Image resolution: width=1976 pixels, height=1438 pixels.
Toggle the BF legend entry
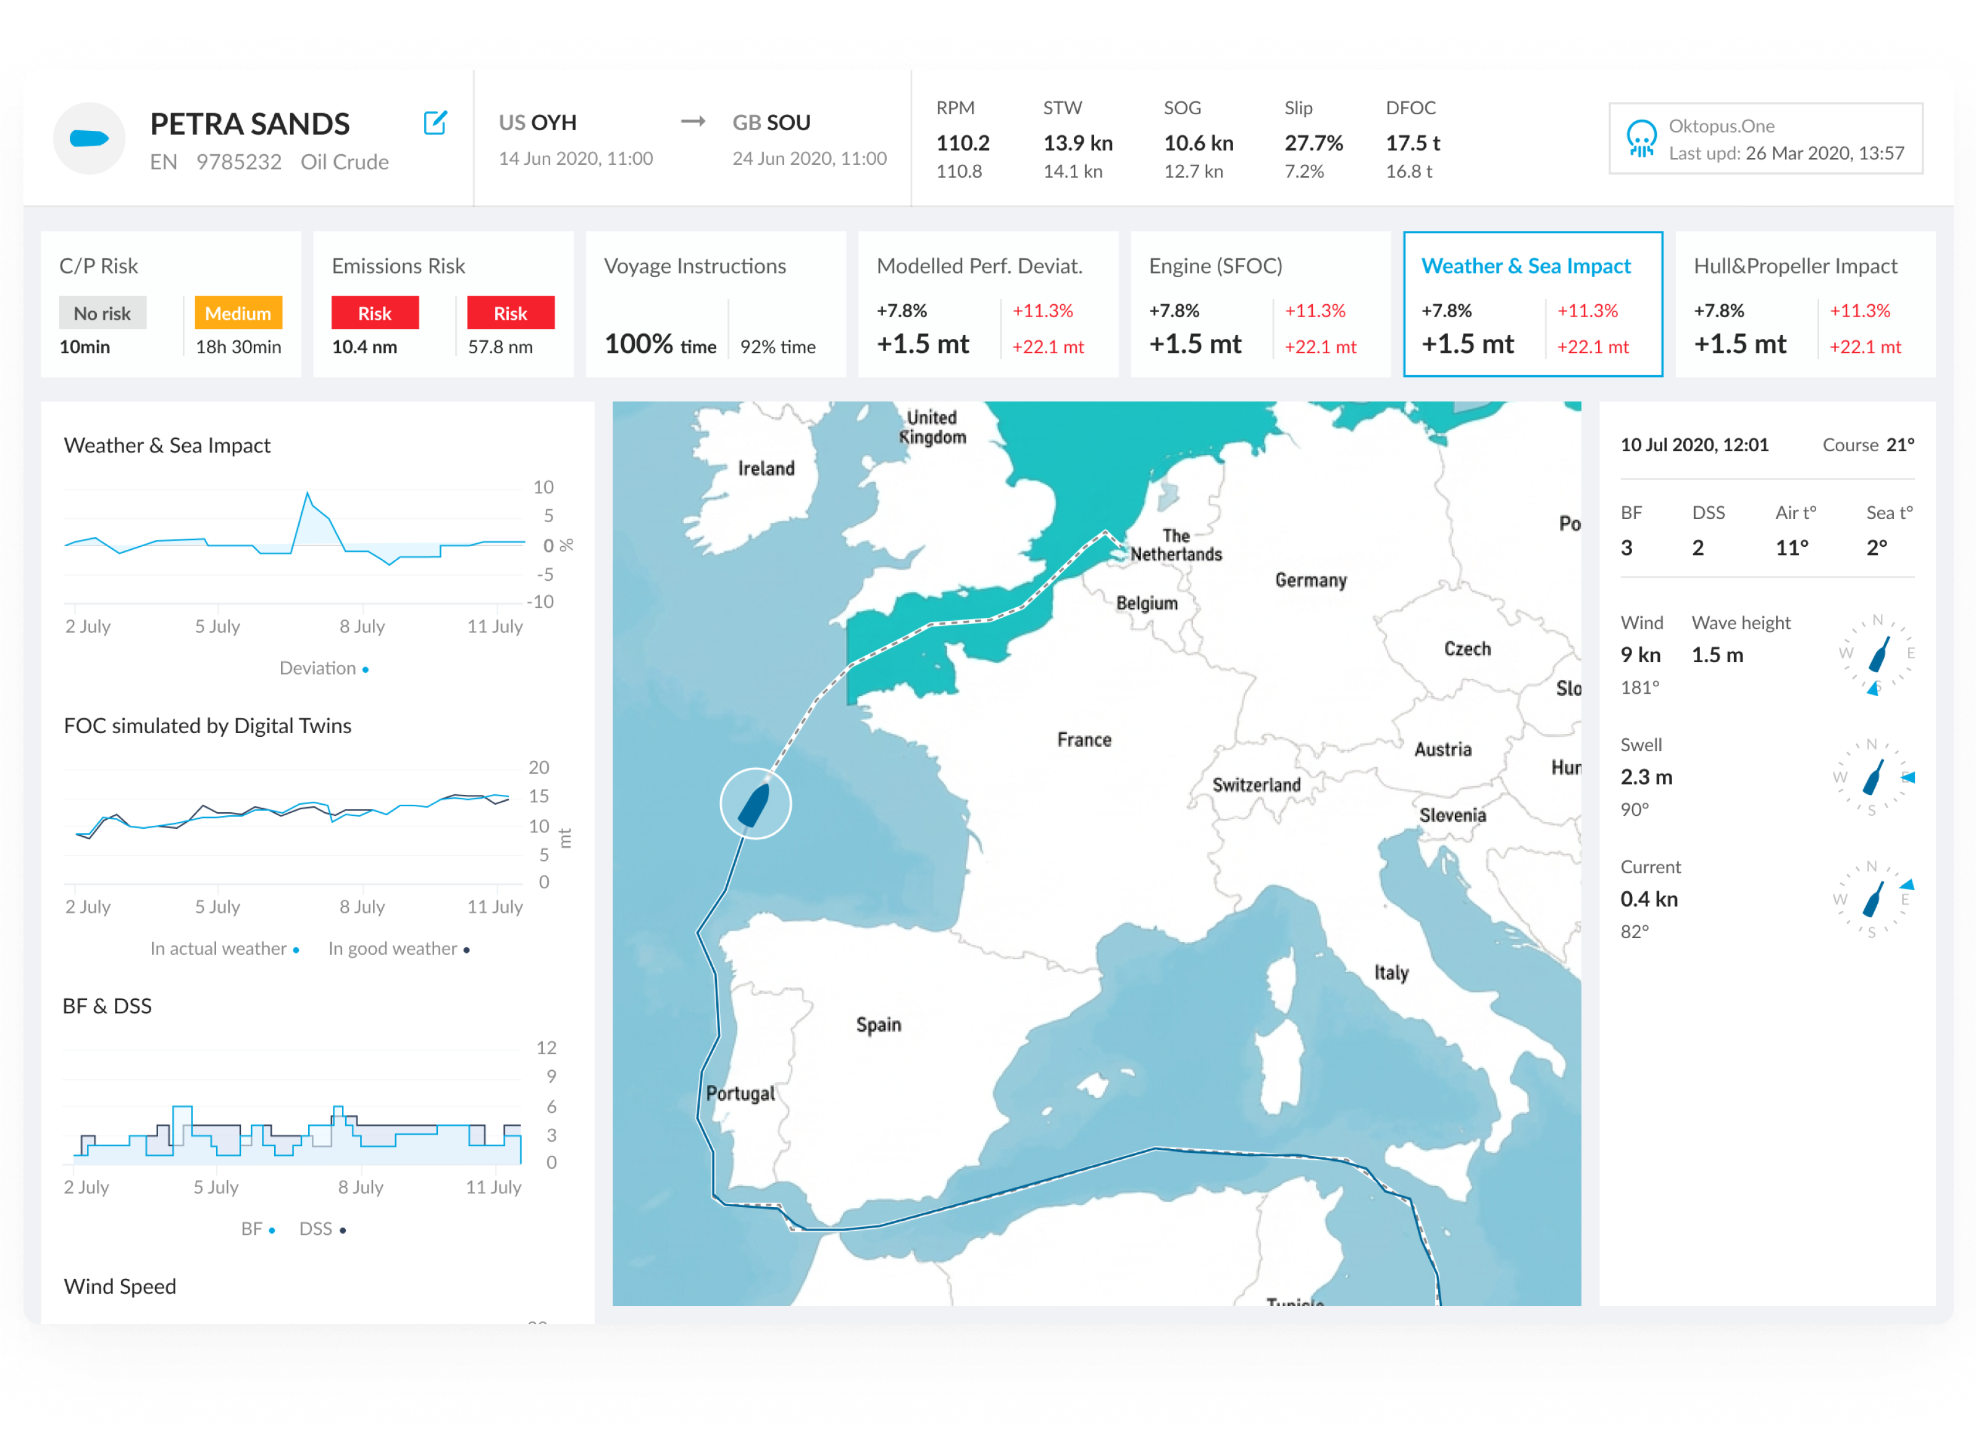pos(258,1229)
